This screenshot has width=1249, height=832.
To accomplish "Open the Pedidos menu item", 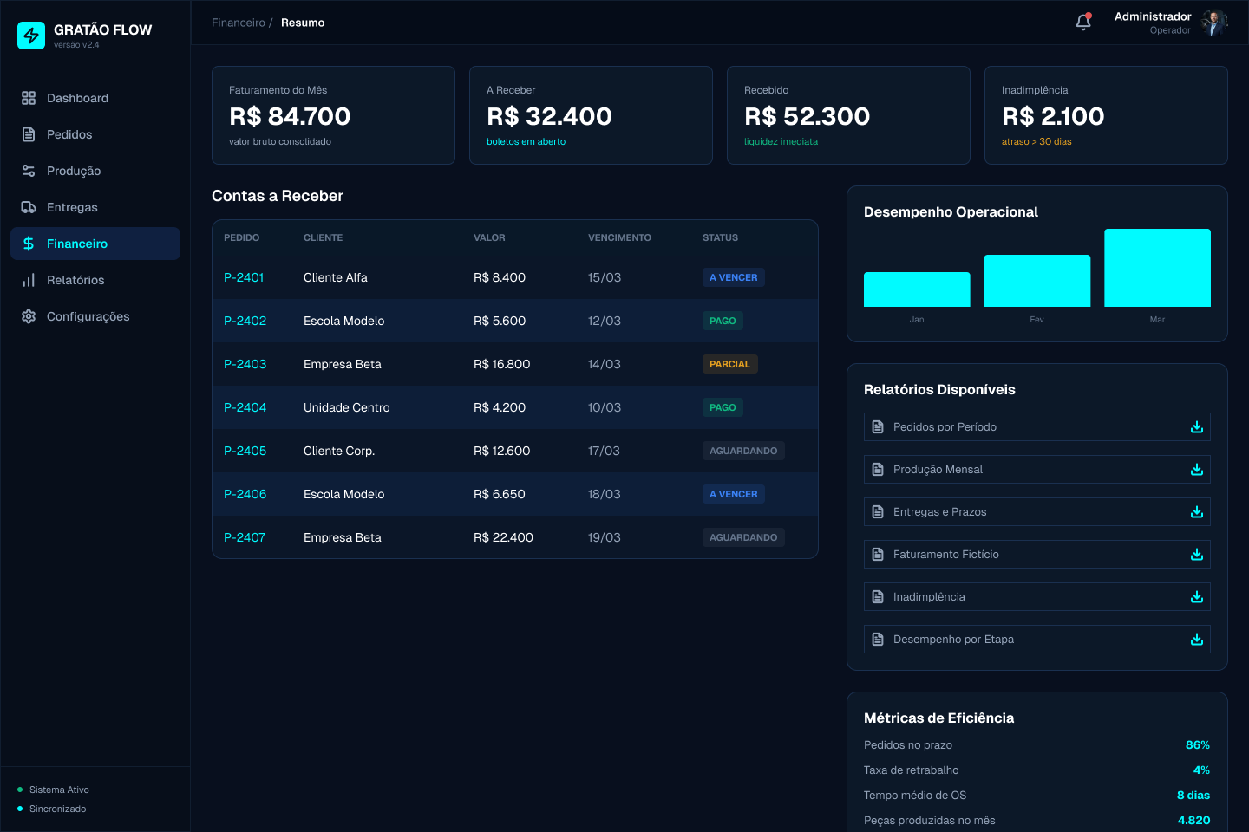I will (x=95, y=134).
